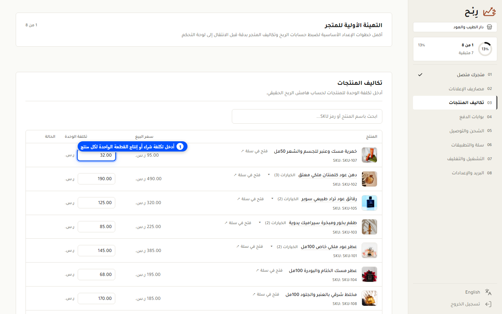Open البريد والإعدادات step
The height and width of the screenshot is (314, 502).
[x=455, y=173]
